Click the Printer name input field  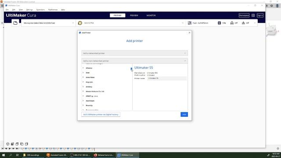click(x=167, y=78)
